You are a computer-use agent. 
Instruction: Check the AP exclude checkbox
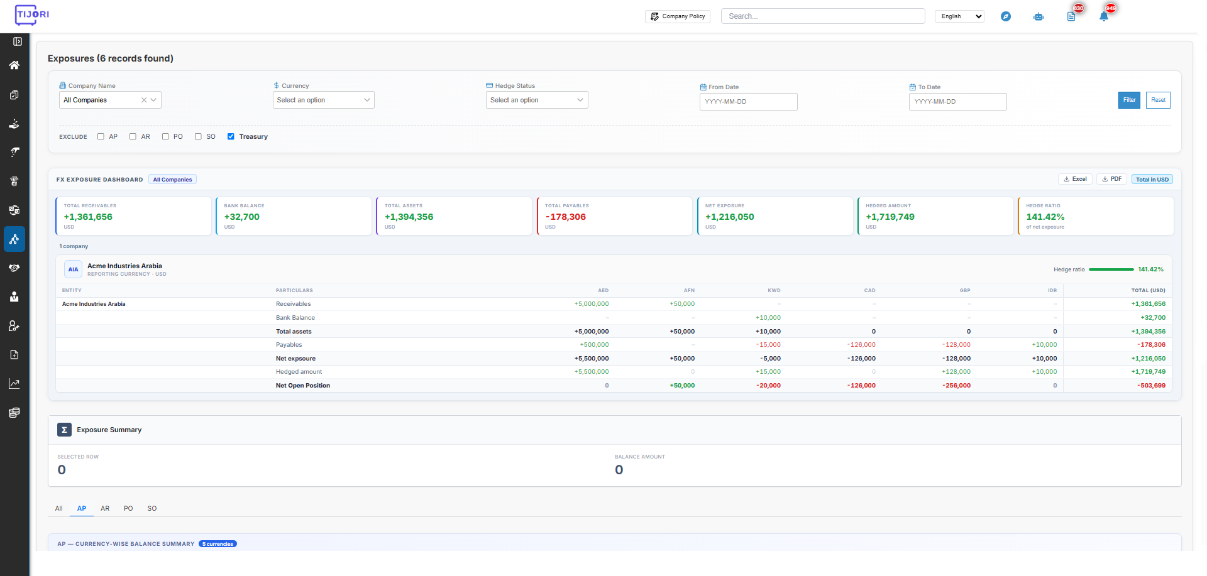[101, 136]
